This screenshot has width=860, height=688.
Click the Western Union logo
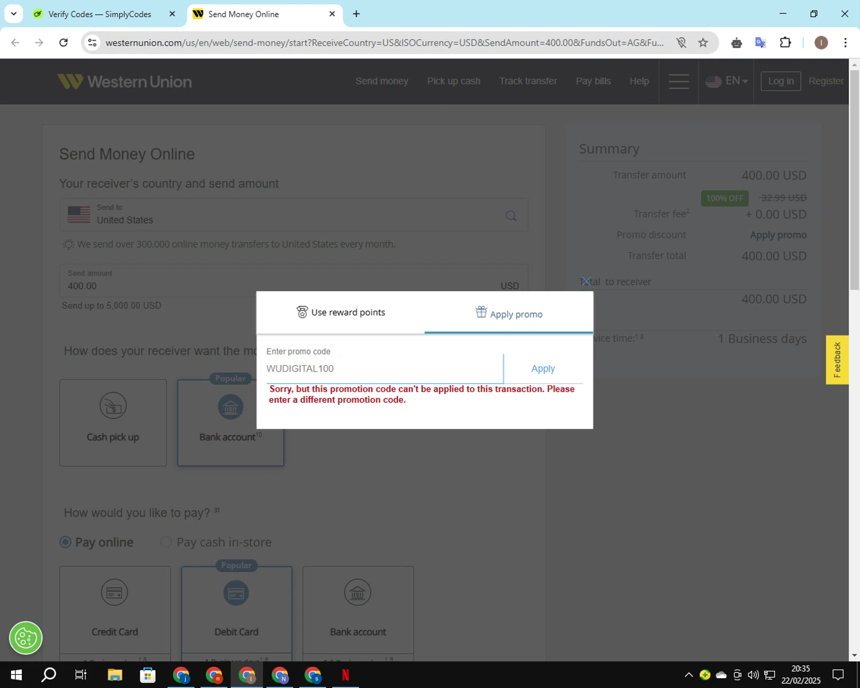pos(124,81)
